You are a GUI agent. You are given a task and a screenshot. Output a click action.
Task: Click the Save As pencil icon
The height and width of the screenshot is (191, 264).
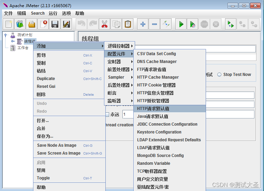[x=66, y=24]
